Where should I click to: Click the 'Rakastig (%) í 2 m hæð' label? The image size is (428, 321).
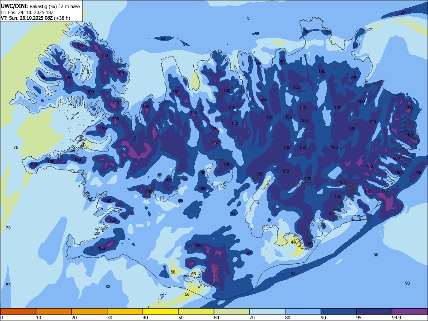pos(55,6)
